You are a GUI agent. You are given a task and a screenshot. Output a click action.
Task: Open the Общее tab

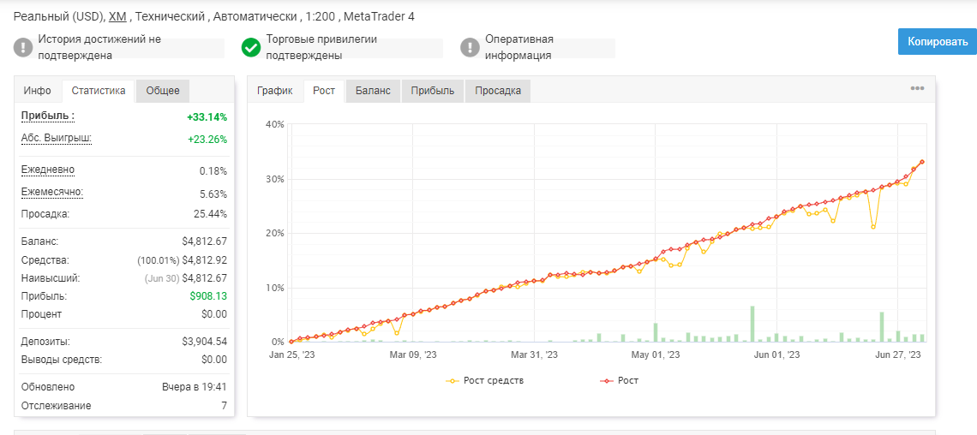[163, 91]
